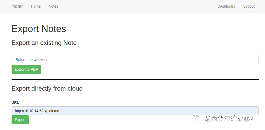The image size is (265, 130).
Task: Open the Notes menu item
Action: point(53,6)
